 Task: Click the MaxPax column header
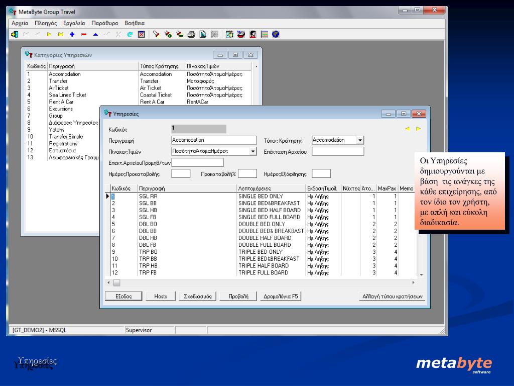click(387, 188)
